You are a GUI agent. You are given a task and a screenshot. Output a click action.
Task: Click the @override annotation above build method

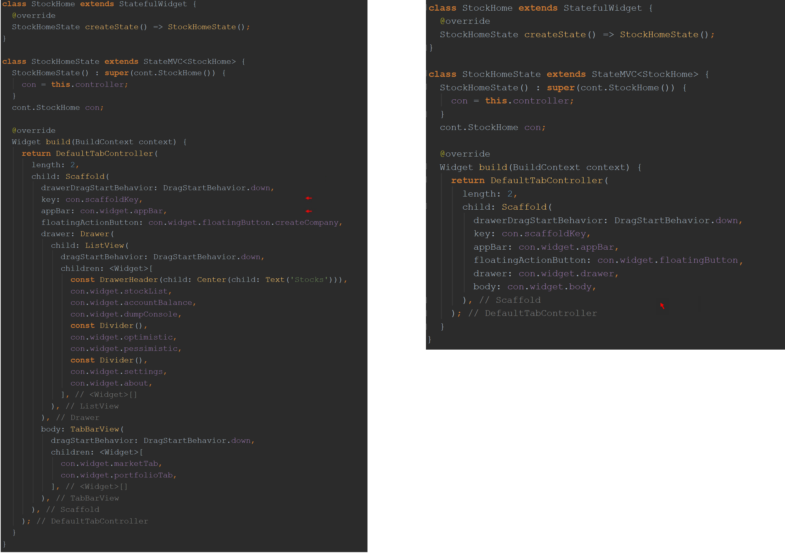tap(33, 130)
